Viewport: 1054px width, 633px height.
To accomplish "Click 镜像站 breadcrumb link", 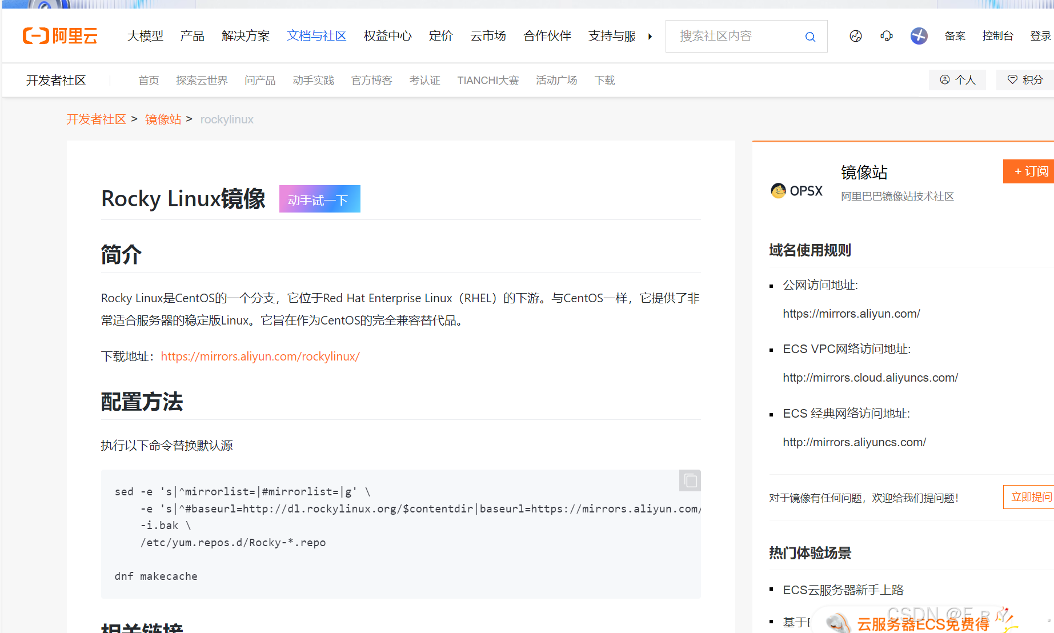I will pyautogui.click(x=163, y=119).
